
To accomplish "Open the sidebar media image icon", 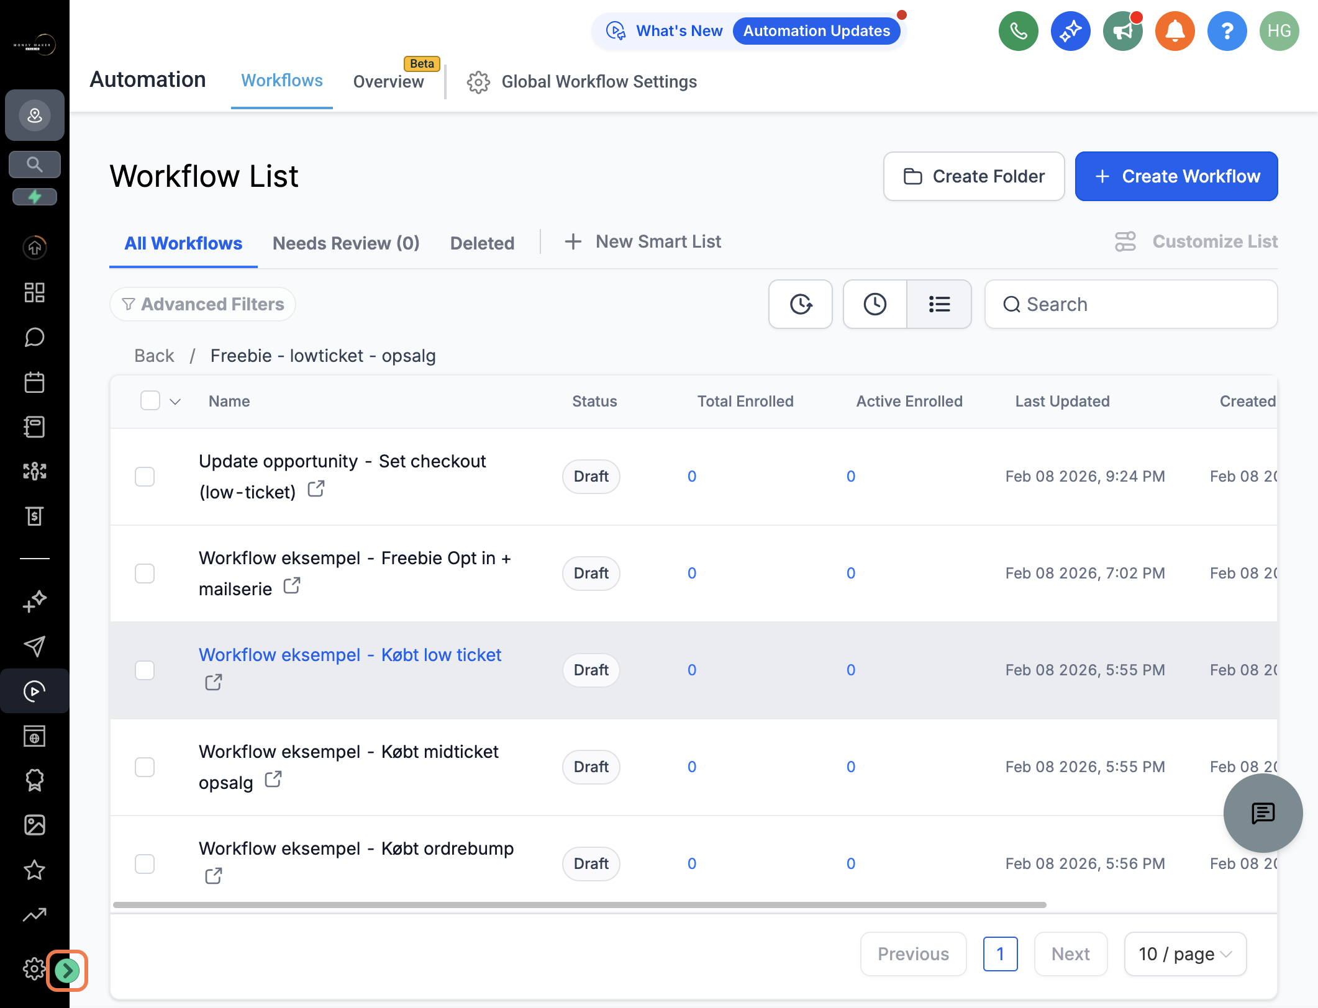I will (35, 825).
